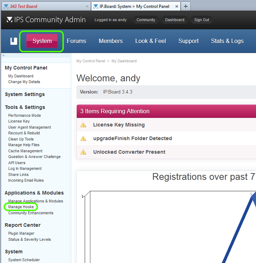Open Log In Management
The height and width of the screenshot is (263, 256).
[25, 168]
